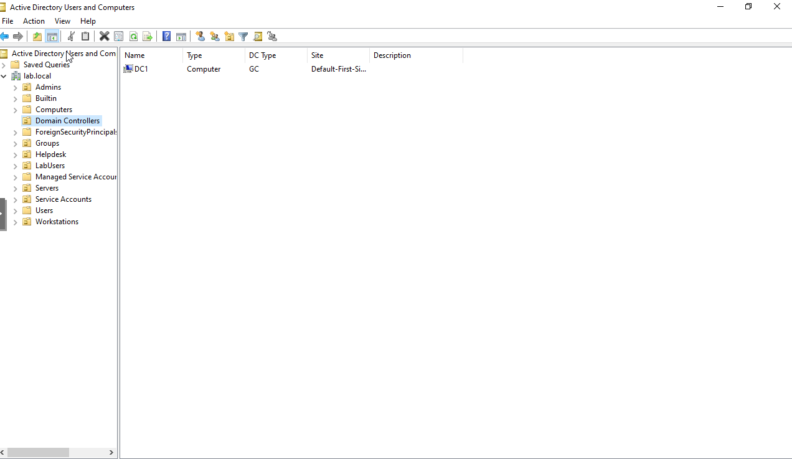
Task: Sort by the Site column header
Action: 339,55
